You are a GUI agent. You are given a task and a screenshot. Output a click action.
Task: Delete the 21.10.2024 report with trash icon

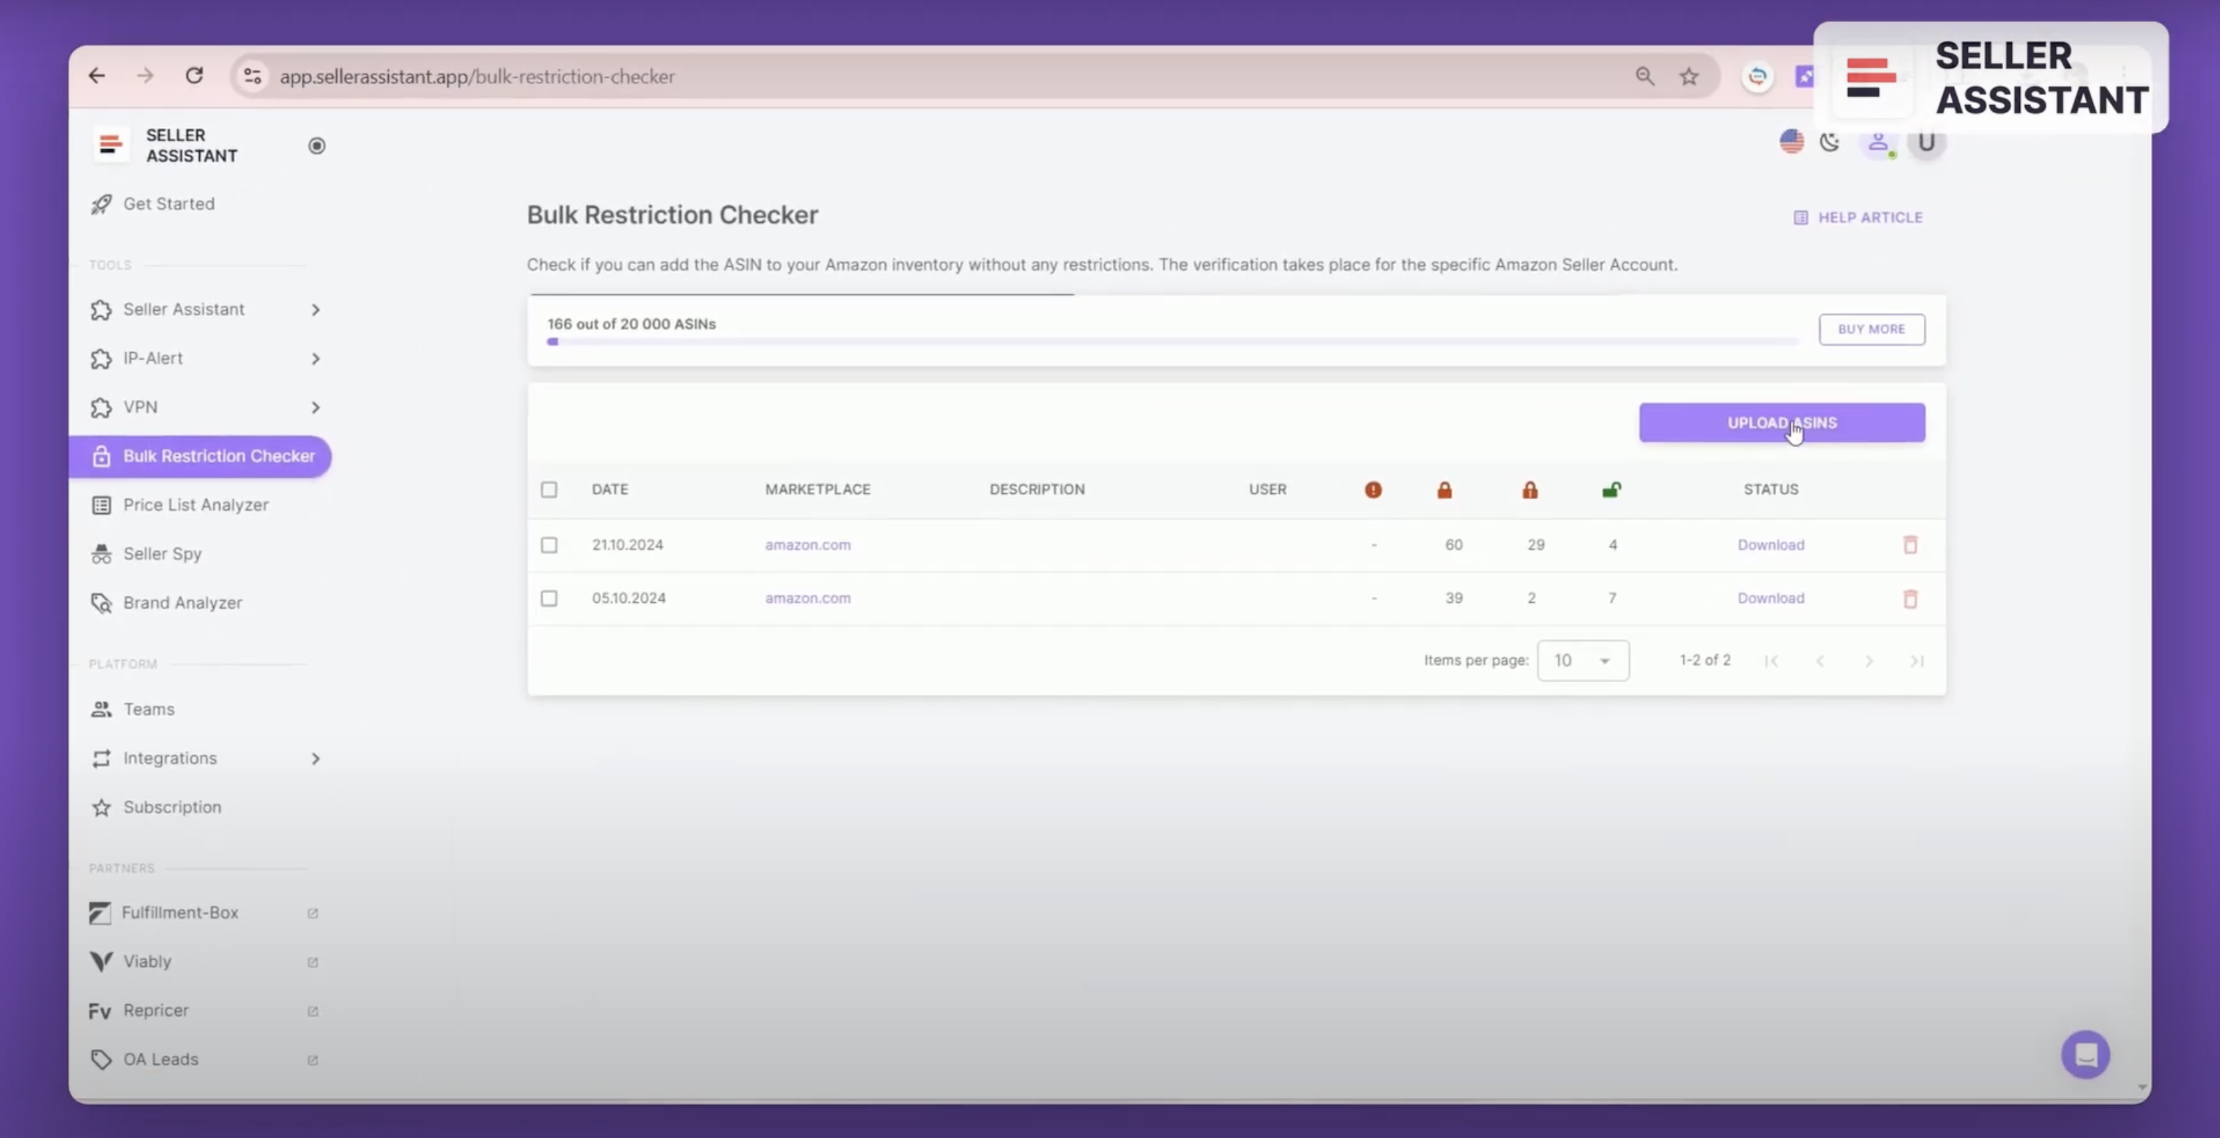1911,545
